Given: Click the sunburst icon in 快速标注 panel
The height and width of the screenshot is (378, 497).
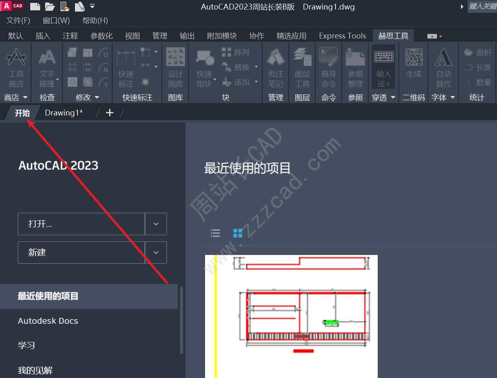Looking at the screenshot, I should pyautogui.click(x=145, y=82).
